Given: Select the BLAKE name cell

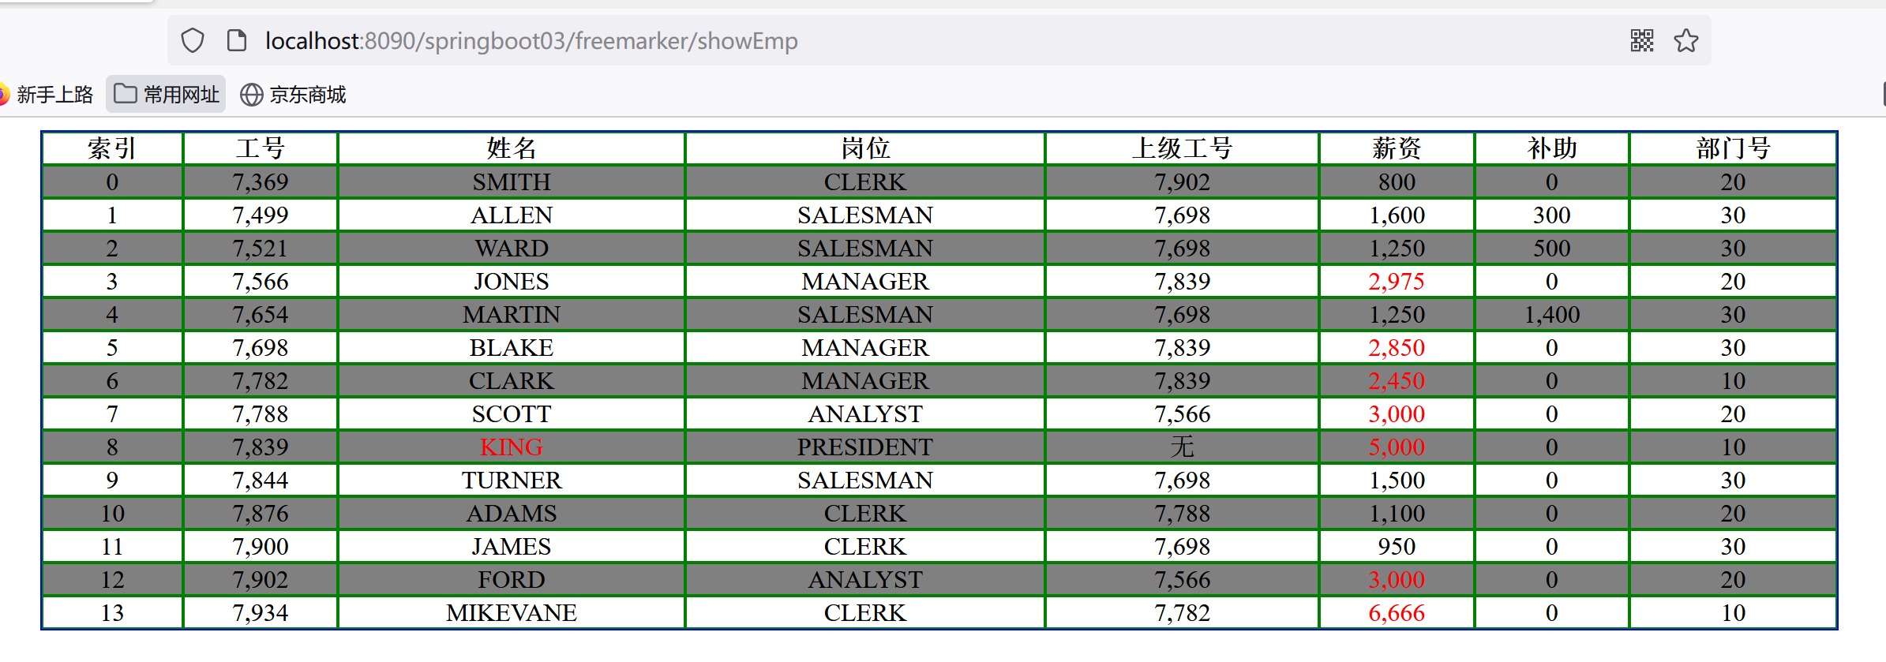Looking at the screenshot, I should point(512,347).
